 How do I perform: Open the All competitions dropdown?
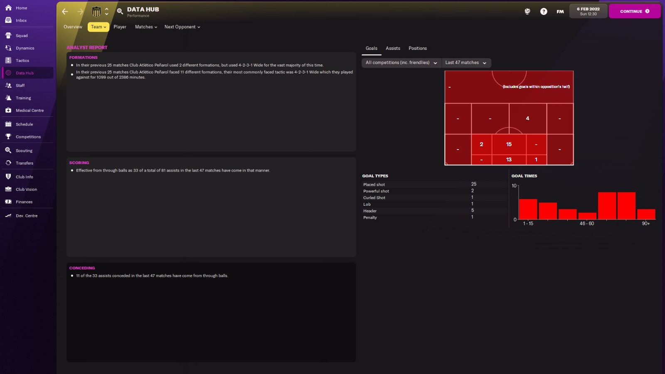click(400, 62)
